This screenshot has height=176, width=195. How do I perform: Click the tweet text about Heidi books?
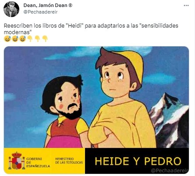click(91, 29)
